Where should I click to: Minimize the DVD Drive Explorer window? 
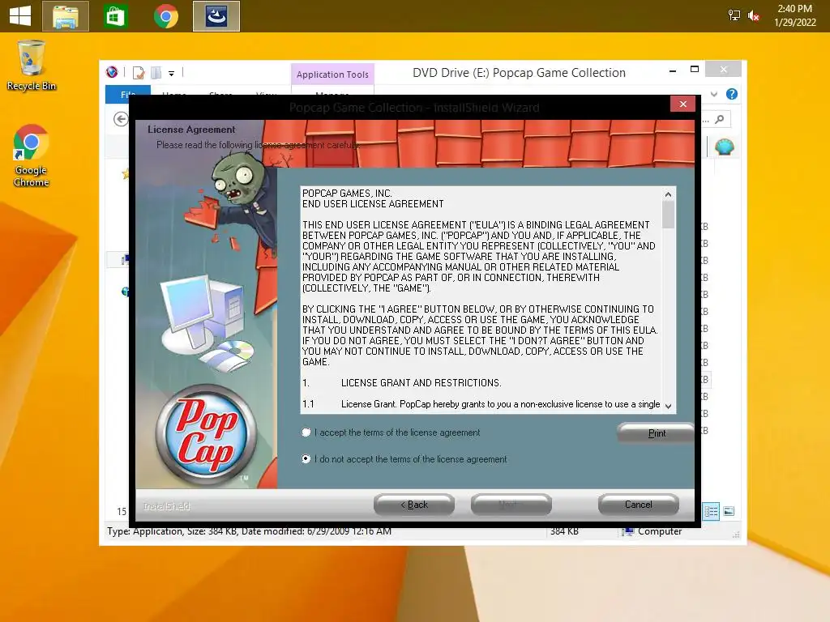[x=672, y=70]
